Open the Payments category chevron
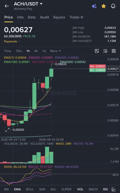The image size is (120, 193). pos(19,41)
